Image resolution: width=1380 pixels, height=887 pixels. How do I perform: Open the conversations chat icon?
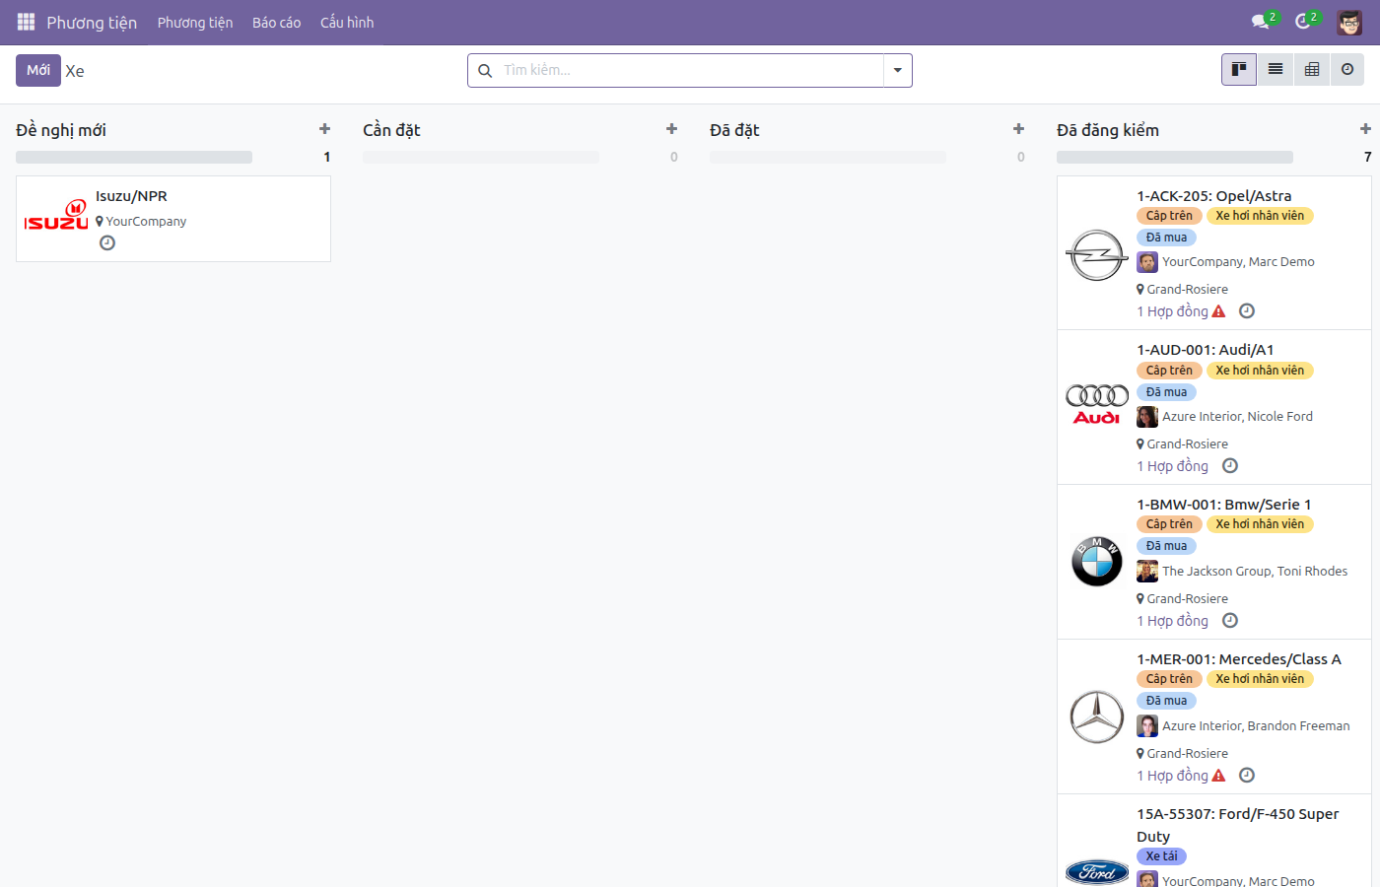pos(1261,22)
